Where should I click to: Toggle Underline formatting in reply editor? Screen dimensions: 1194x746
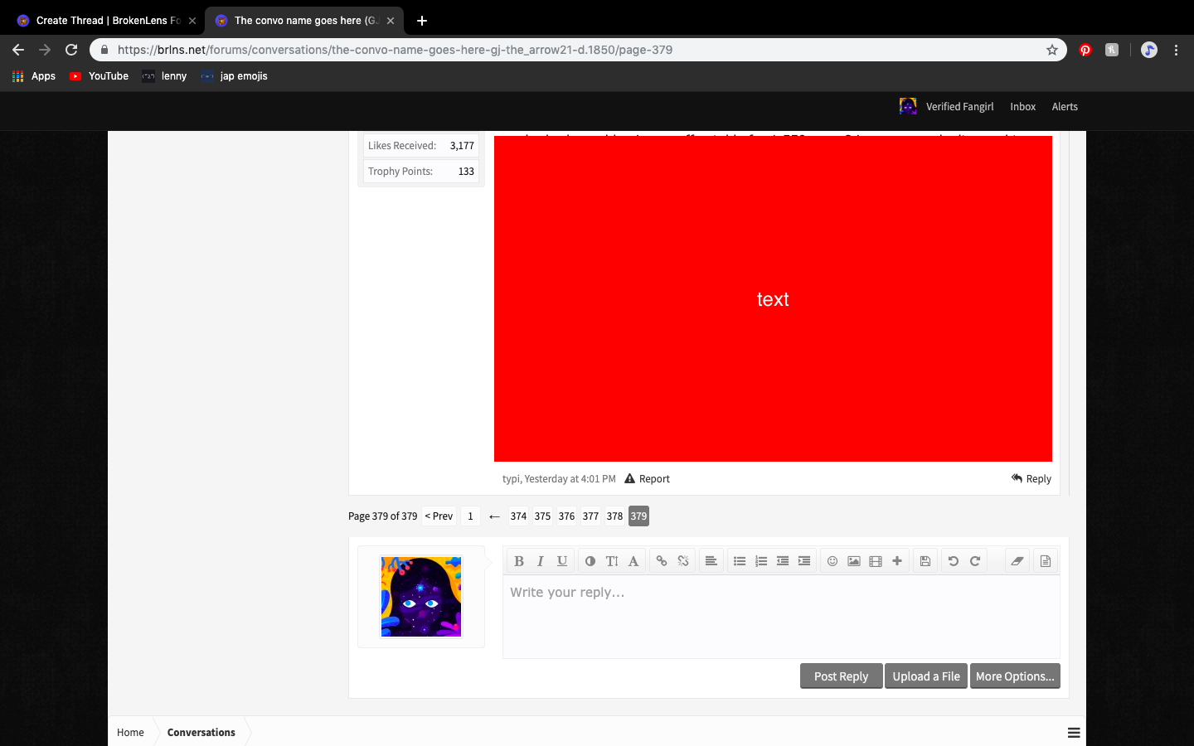[562, 561]
